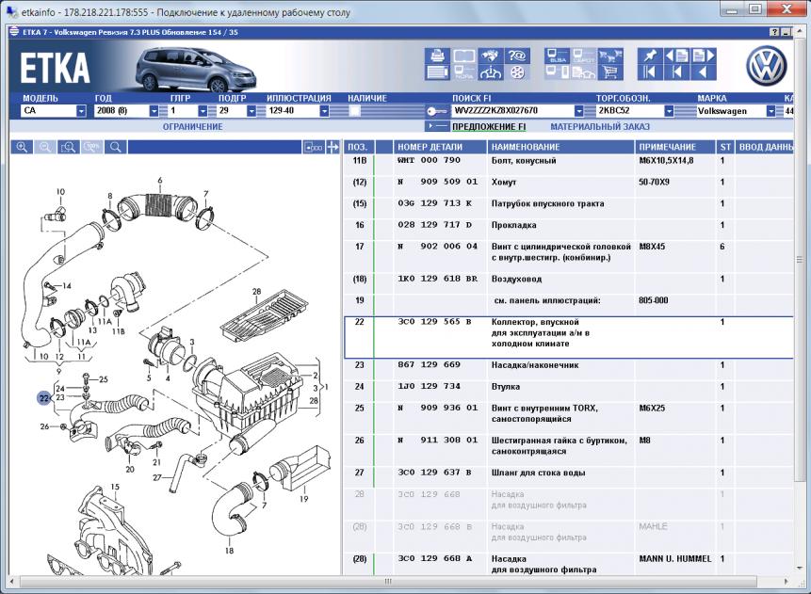The width and height of the screenshot is (811, 594).
Task: Zoom in on the illustration
Action: [22, 148]
